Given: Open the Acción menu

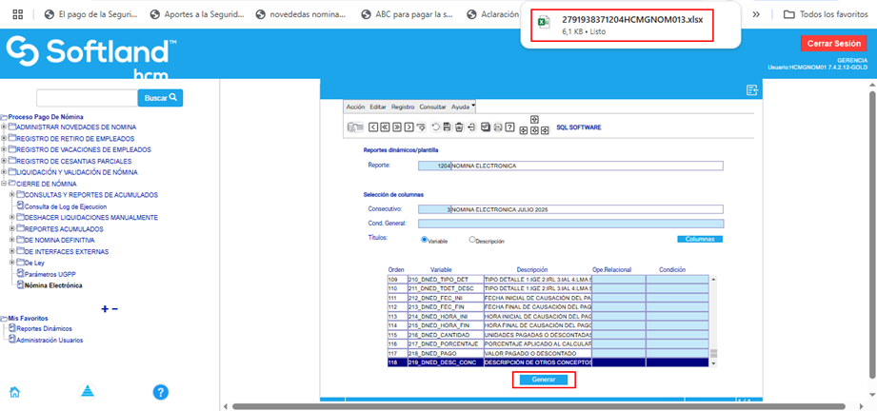Looking at the screenshot, I should 355,107.
